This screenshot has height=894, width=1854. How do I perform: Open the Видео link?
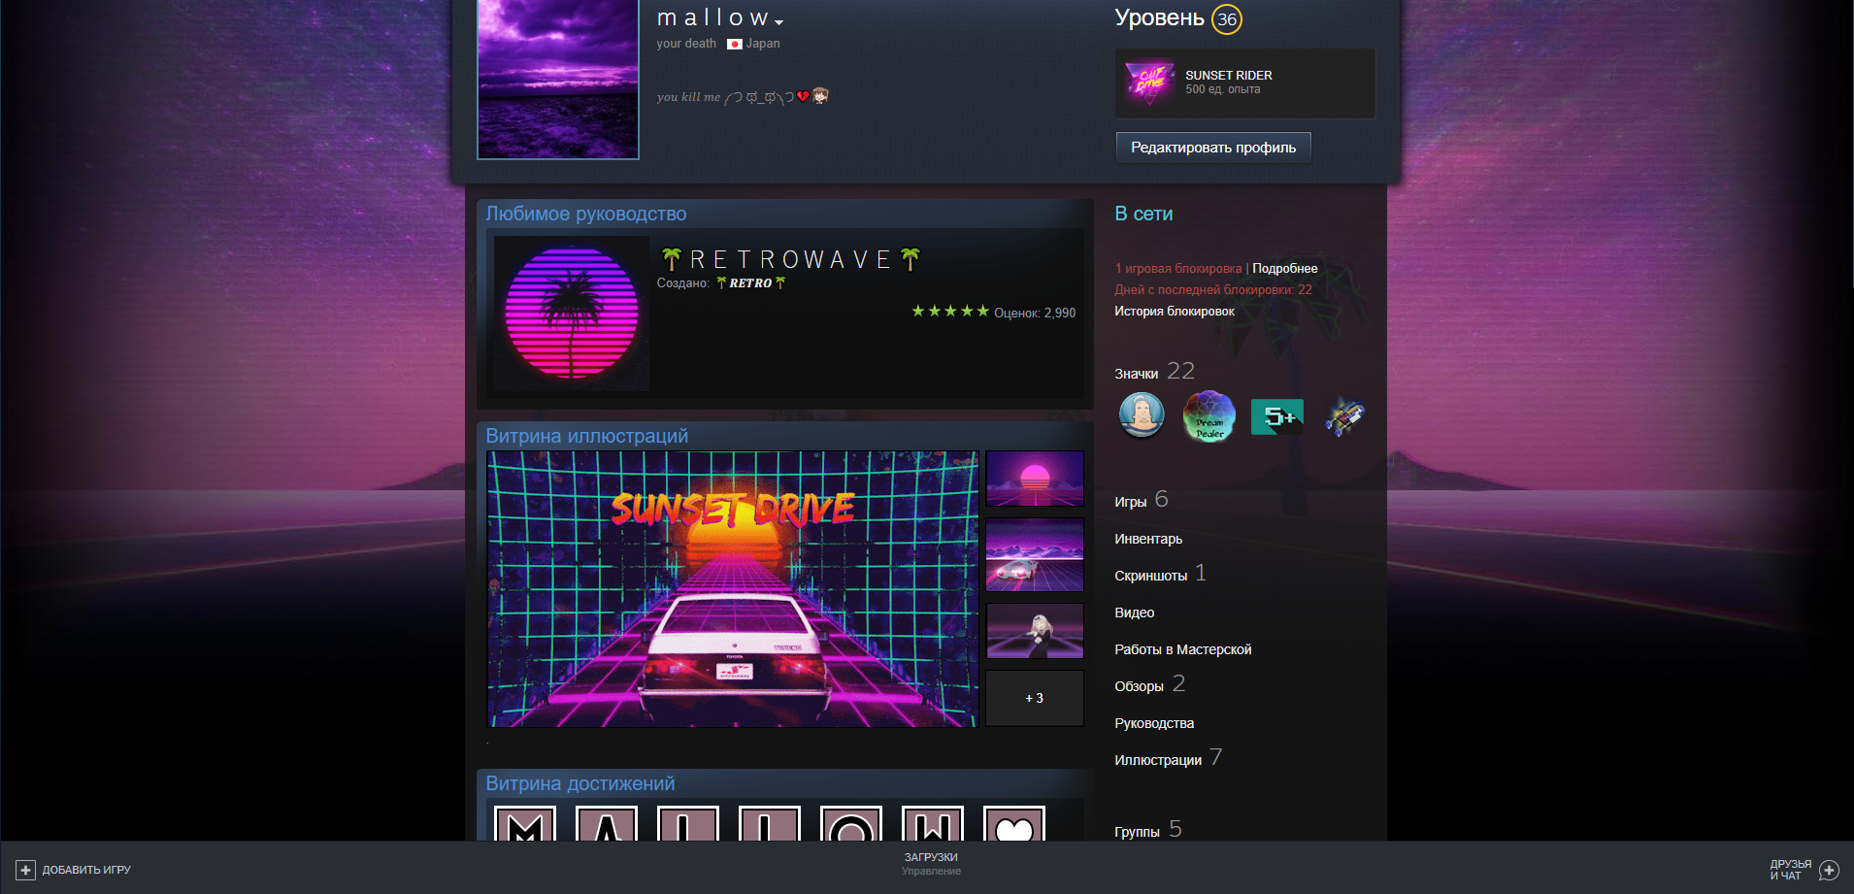[1134, 613]
